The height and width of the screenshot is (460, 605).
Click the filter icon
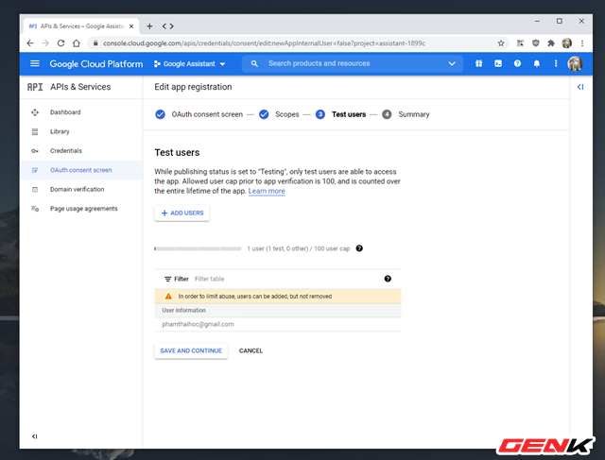point(168,279)
